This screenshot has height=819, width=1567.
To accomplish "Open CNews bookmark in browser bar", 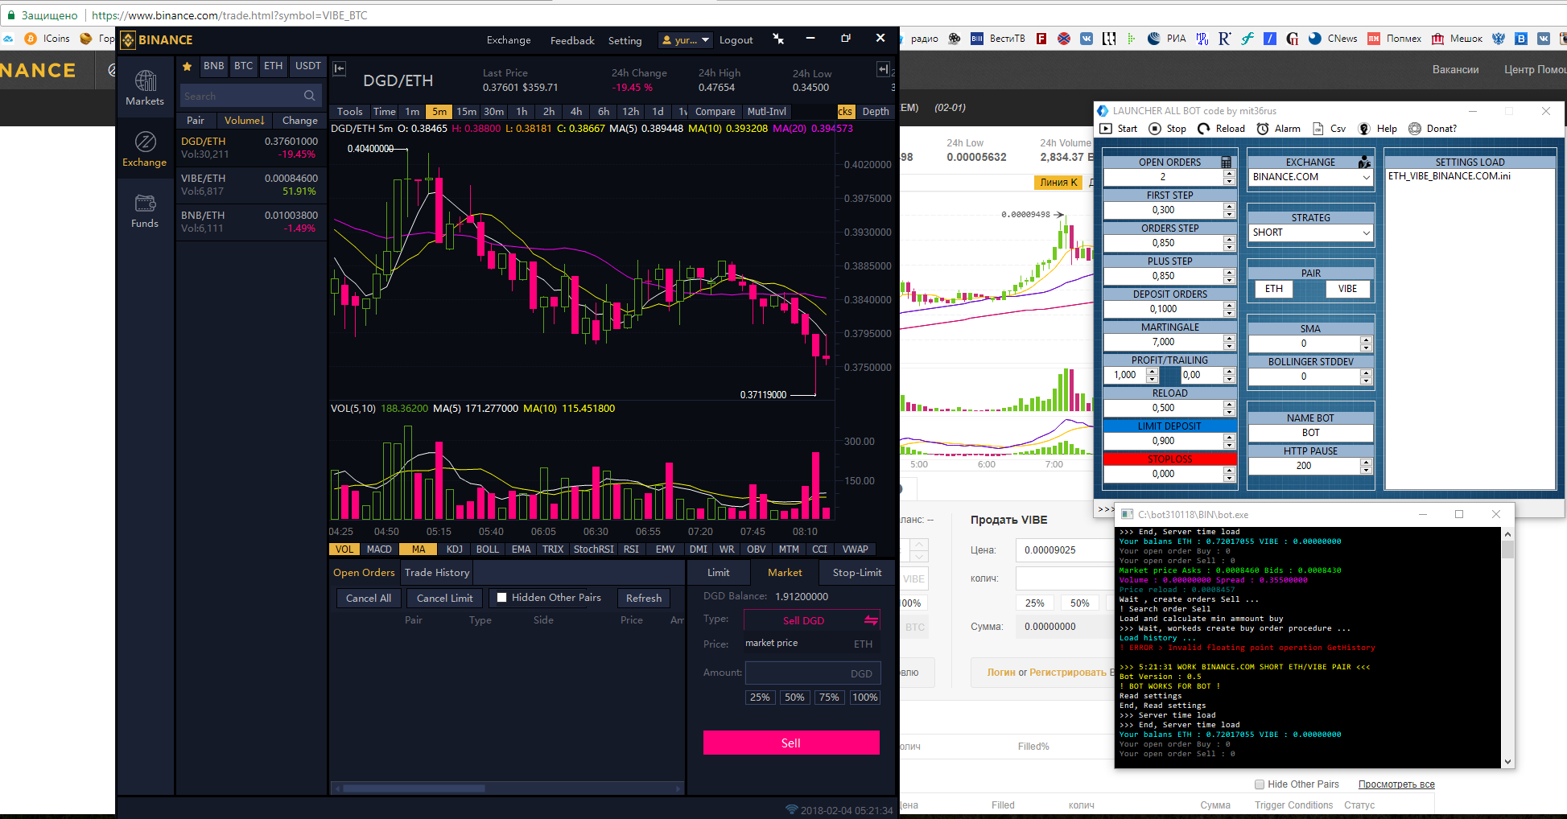I will 1333,39.
